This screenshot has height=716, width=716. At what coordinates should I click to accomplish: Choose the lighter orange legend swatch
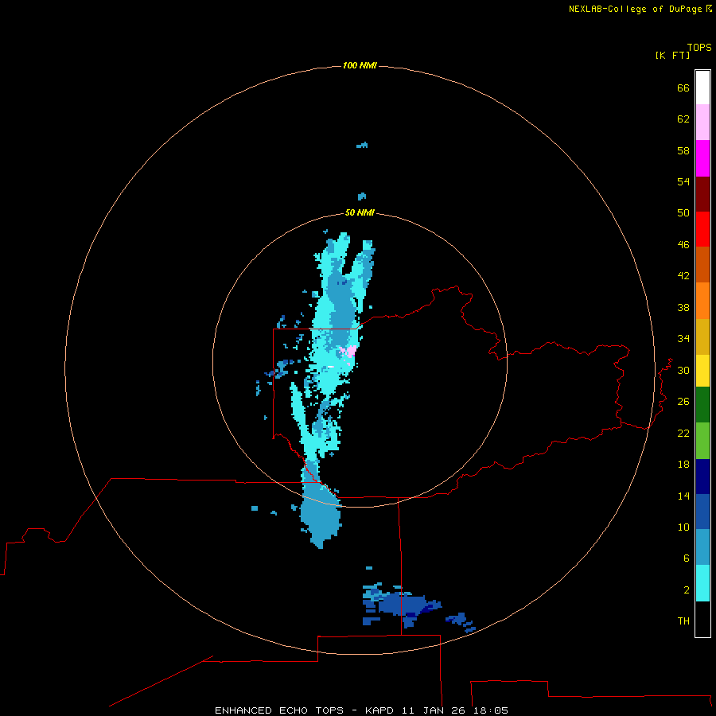pyautogui.click(x=702, y=301)
